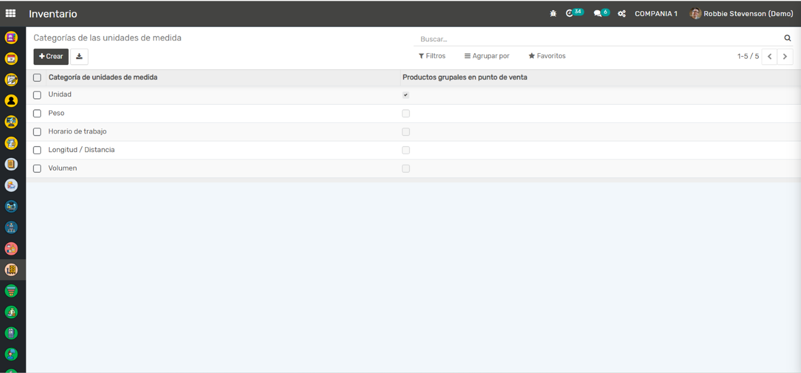801x373 pixels.
Task: Toggle the select-all header checkbox
Action: 37,78
